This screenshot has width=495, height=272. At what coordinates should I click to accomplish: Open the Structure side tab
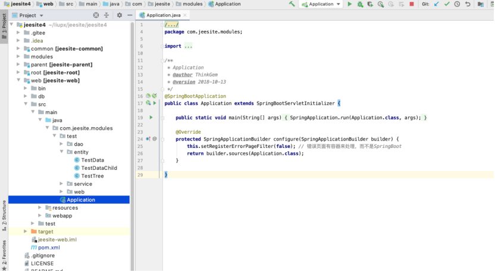(x=4, y=216)
